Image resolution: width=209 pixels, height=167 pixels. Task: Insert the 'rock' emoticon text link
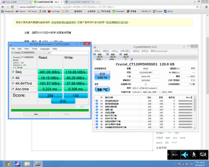[x=182, y=138]
